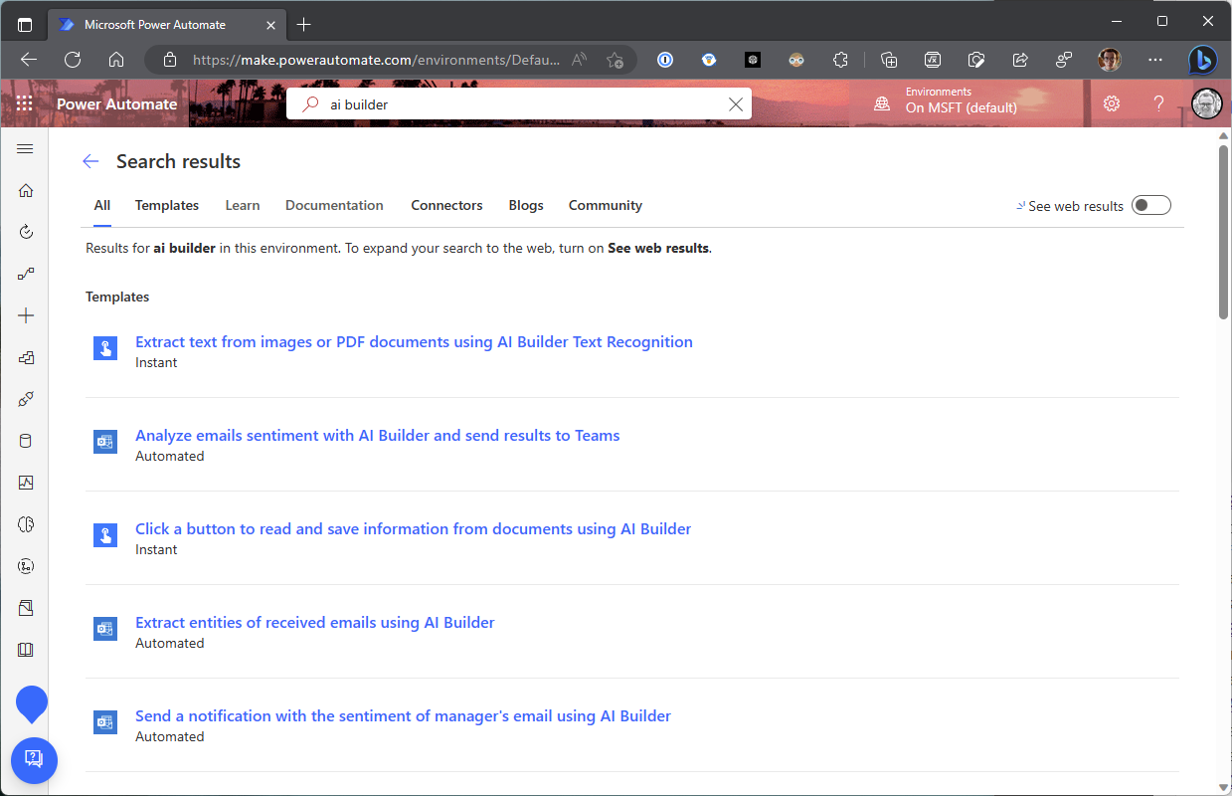Click the browser address bar URL
The width and height of the screenshot is (1232, 796).
click(x=376, y=60)
